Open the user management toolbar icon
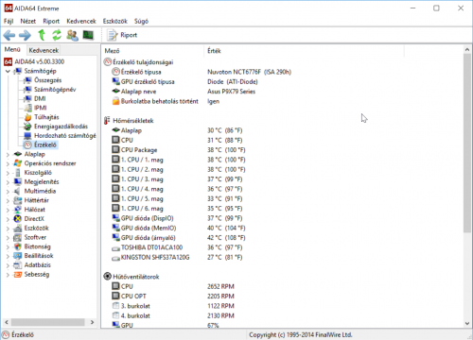This screenshot has height=340, width=473. (73, 35)
